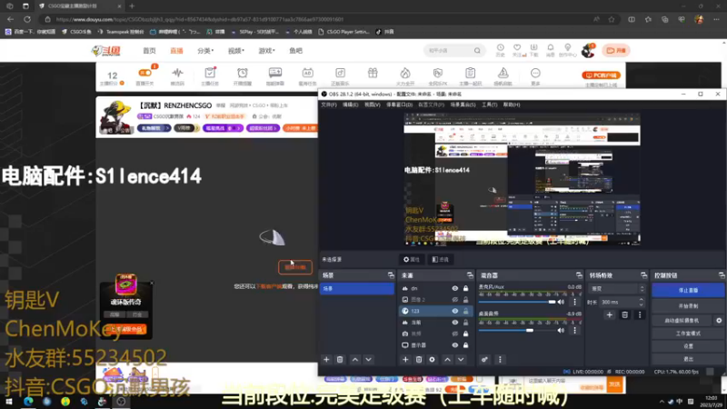Add a transition with the plus icon

point(609,314)
